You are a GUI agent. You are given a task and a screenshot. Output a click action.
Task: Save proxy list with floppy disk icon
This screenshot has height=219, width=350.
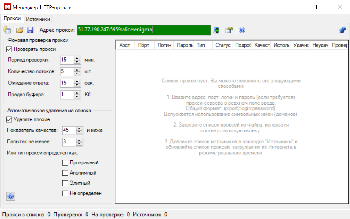click(x=30, y=30)
